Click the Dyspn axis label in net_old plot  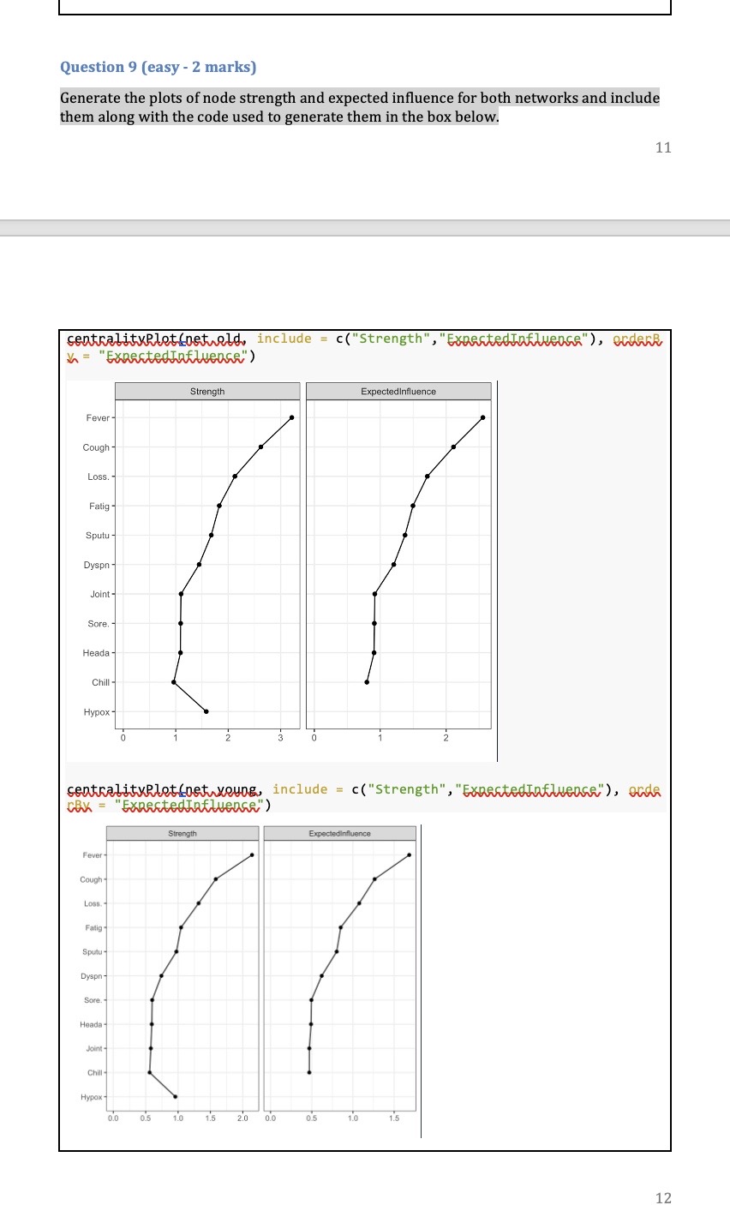(97, 565)
